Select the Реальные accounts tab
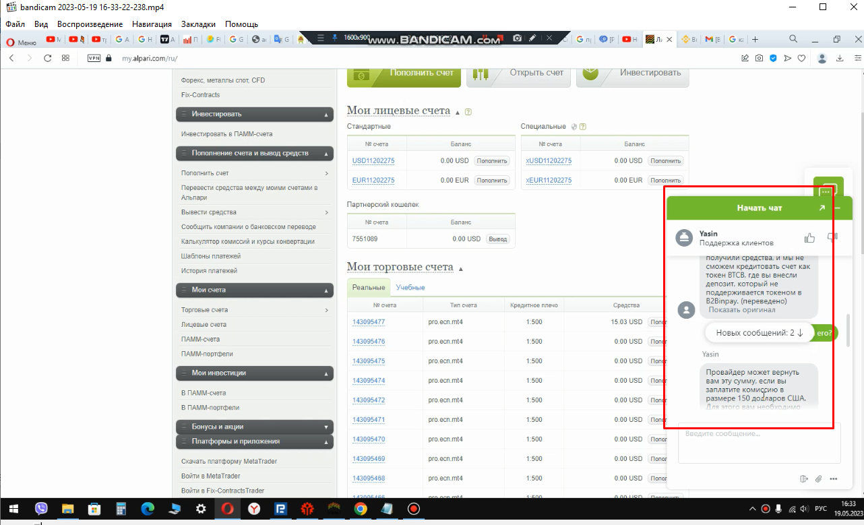Viewport: 864px width, 525px height. point(369,287)
